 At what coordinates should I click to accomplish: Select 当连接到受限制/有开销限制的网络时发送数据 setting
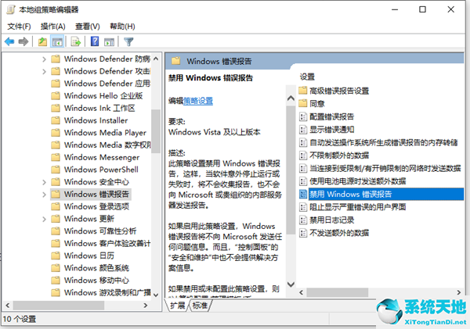pyautogui.click(x=385, y=168)
